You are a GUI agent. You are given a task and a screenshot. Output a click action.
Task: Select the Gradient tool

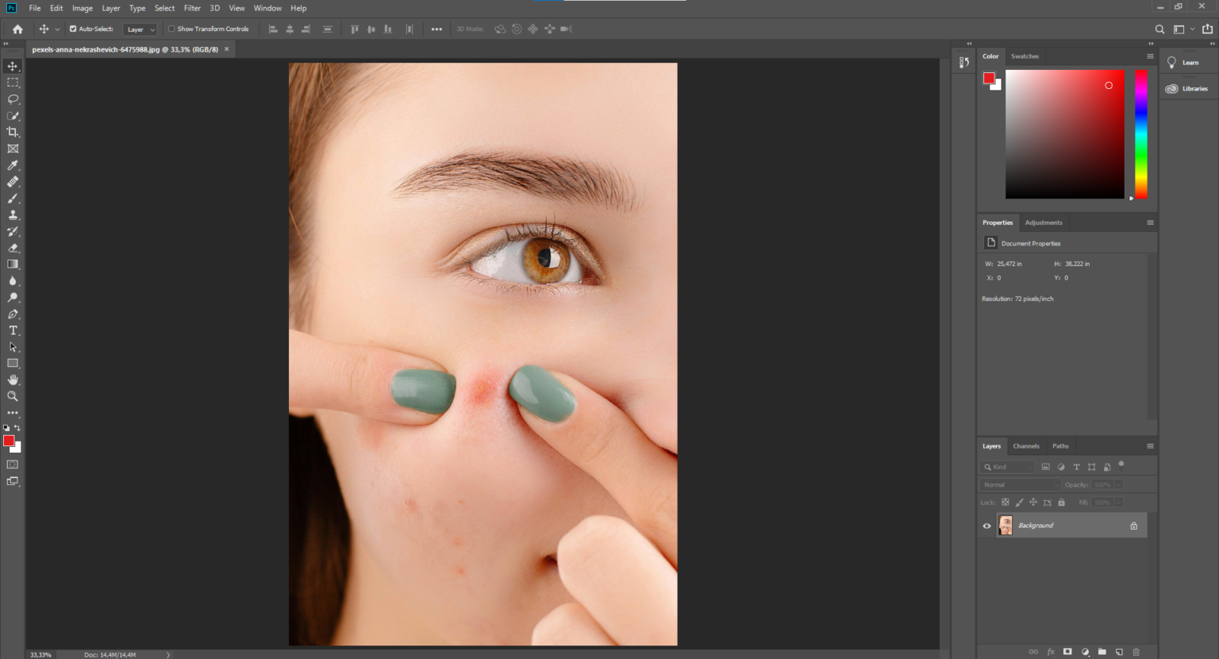point(13,264)
